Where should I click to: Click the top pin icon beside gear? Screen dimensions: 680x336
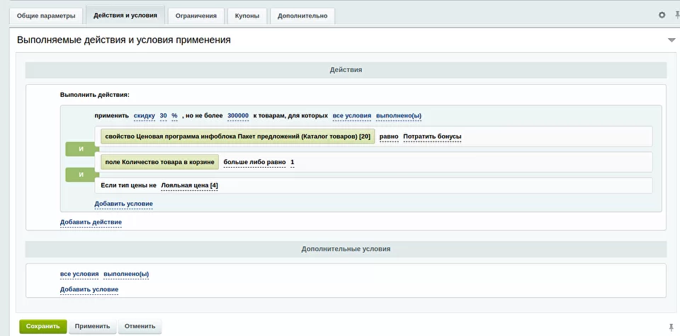677,15
